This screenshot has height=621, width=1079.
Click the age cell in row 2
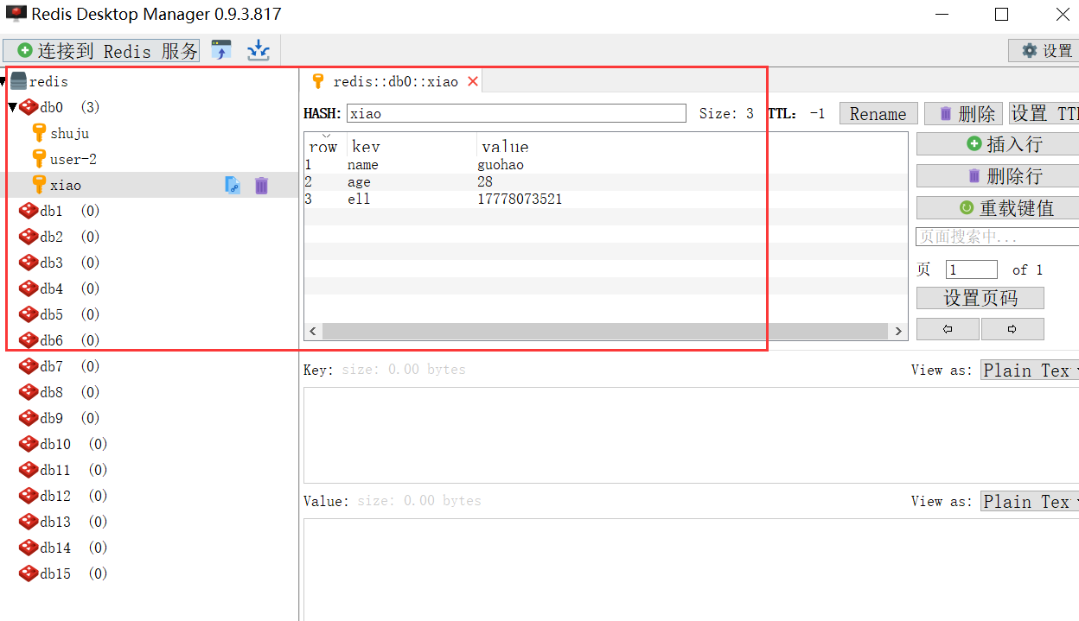click(359, 182)
